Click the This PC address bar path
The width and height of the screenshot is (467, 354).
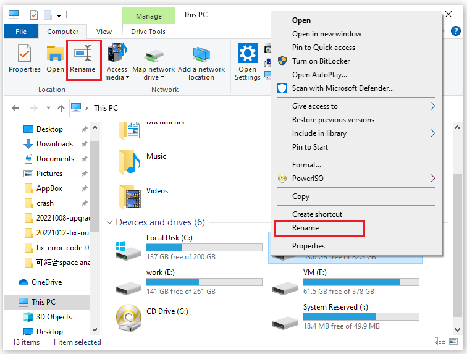tap(106, 108)
